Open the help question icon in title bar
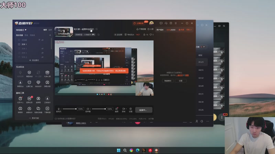Screen dimensions: 275x154 click(171, 23)
